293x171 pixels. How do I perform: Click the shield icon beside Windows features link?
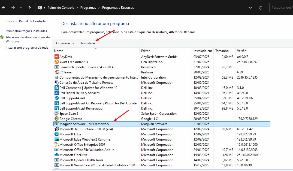tap(2, 37)
